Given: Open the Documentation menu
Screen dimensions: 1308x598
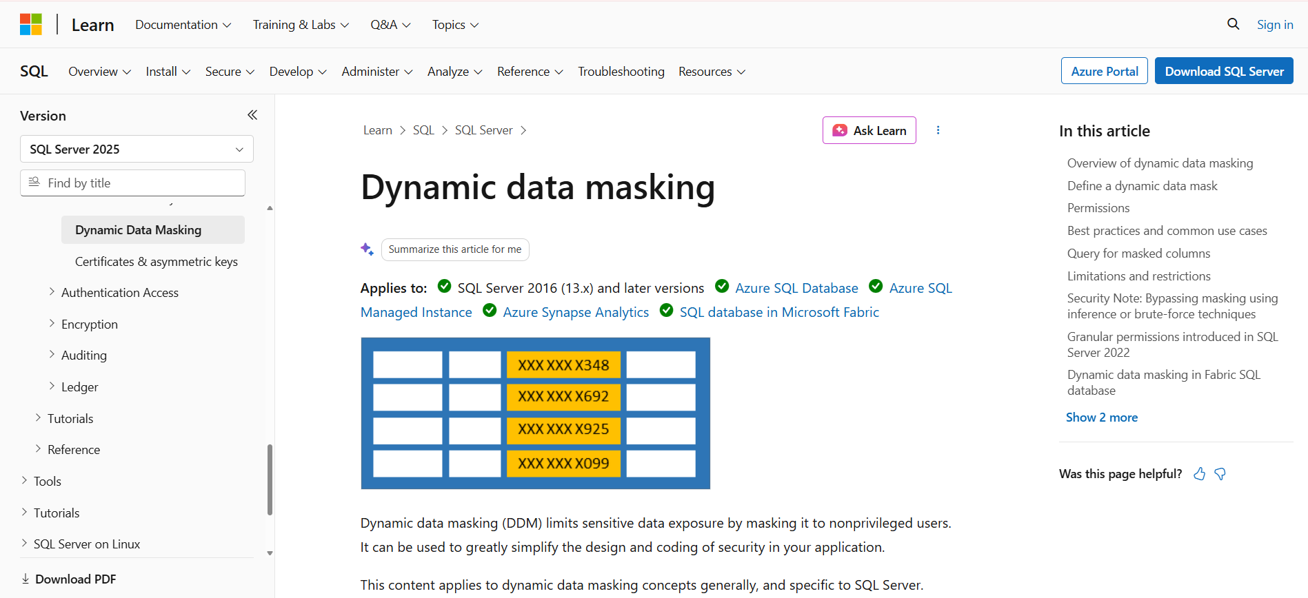Looking at the screenshot, I should [183, 25].
